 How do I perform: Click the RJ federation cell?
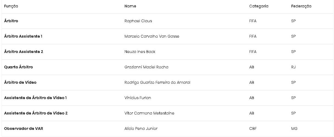(293, 67)
